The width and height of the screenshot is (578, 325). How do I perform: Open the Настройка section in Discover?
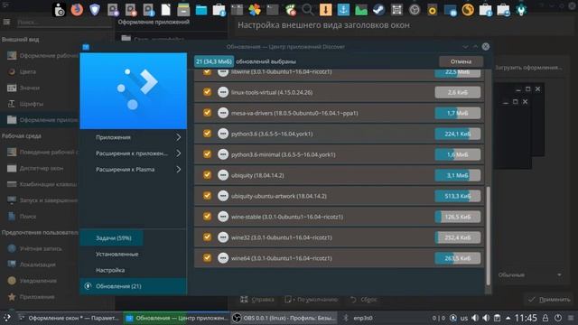point(134,270)
